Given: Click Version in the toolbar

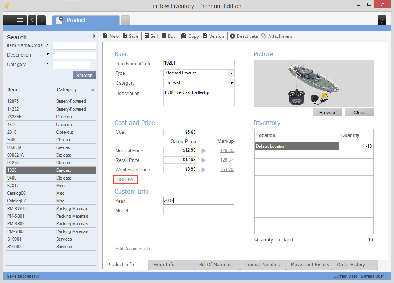Looking at the screenshot, I should point(213,36).
